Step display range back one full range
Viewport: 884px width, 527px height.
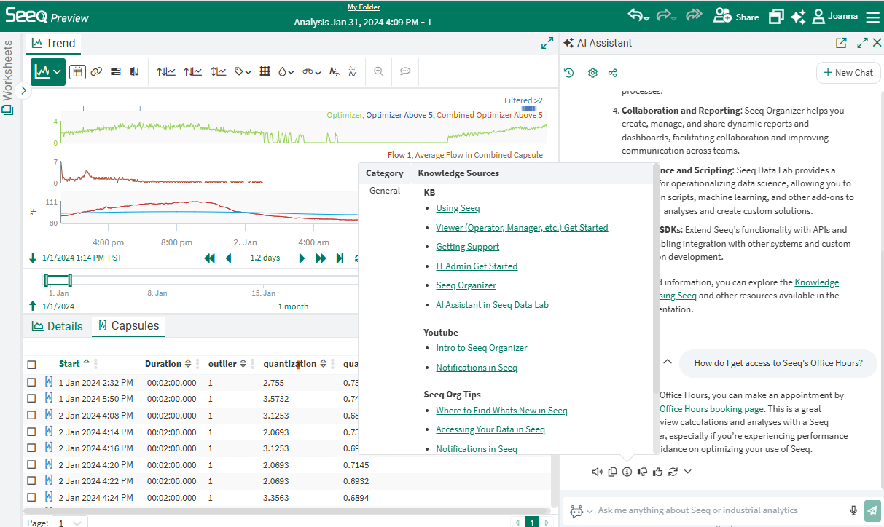point(210,258)
